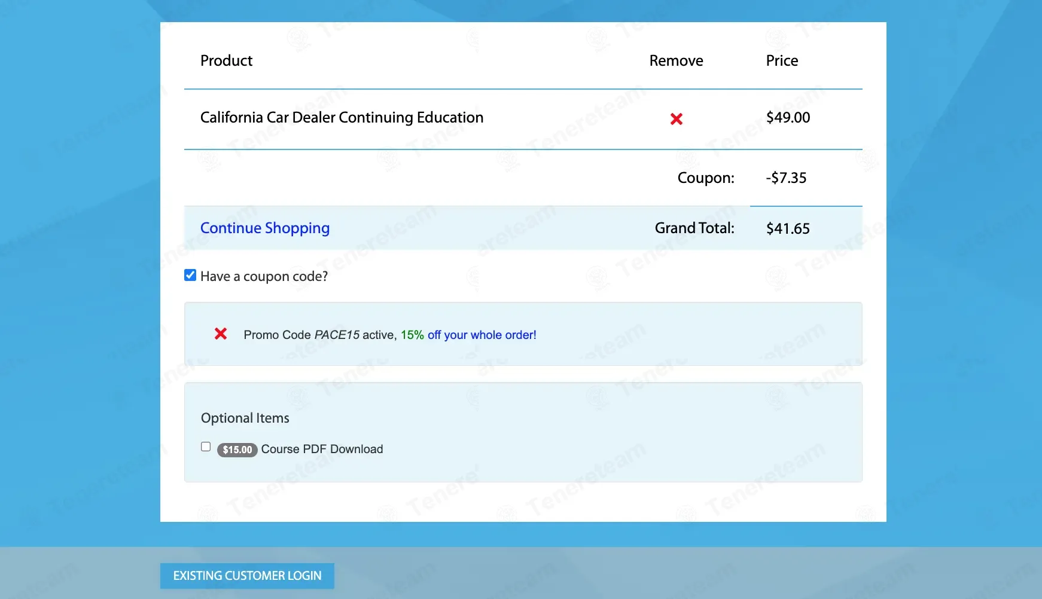The width and height of the screenshot is (1042, 599).
Task: Click the Existing Customer Login button
Action: (x=247, y=576)
